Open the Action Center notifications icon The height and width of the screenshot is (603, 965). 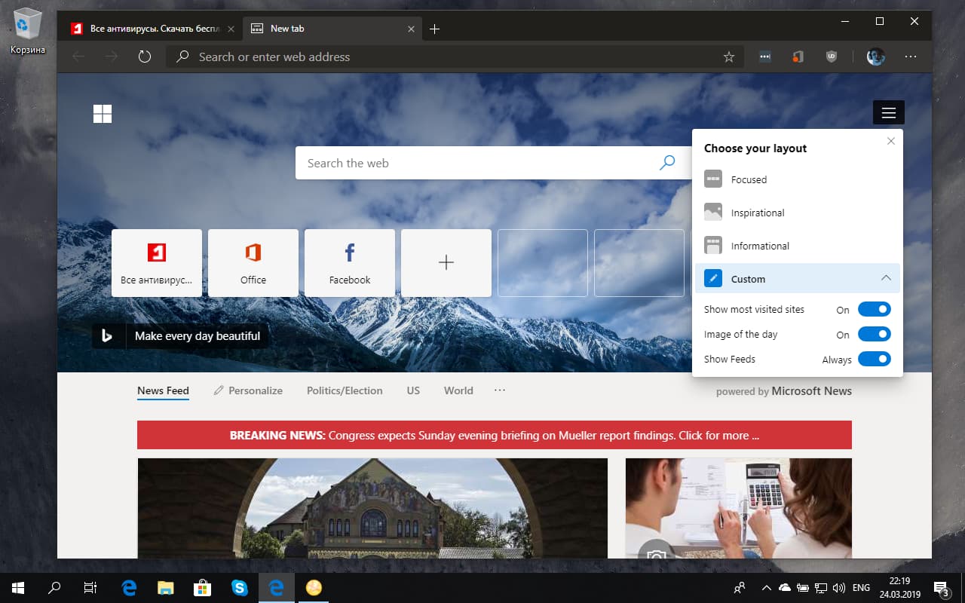click(941, 588)
